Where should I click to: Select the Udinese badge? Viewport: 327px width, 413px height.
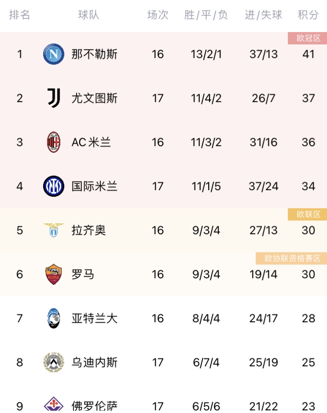click(54, 362)
